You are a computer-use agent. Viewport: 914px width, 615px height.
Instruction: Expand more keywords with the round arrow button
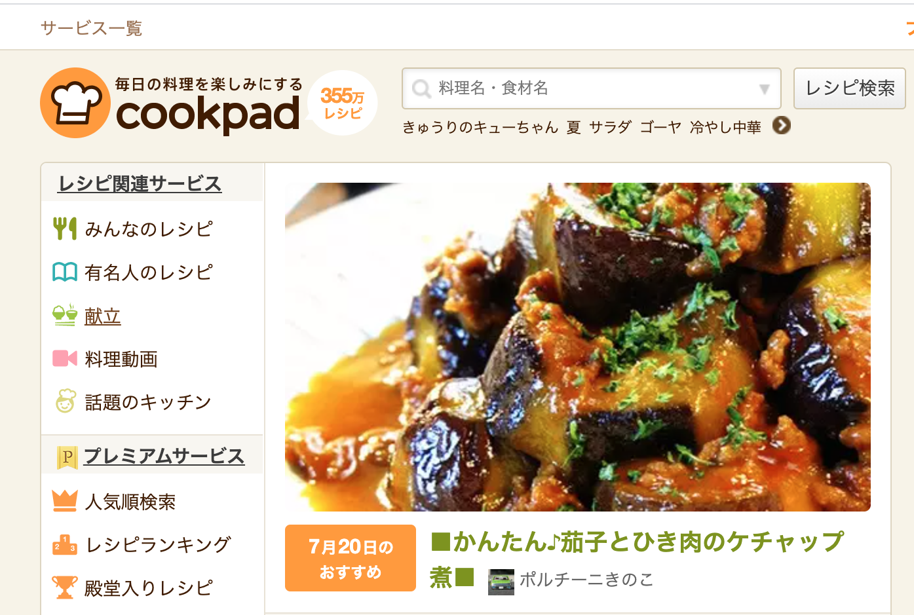point(782,125)
